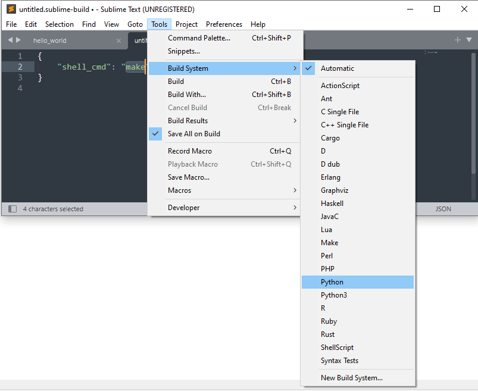
Task: Add a new tab with plus icon
Action: tap(457, 40)
